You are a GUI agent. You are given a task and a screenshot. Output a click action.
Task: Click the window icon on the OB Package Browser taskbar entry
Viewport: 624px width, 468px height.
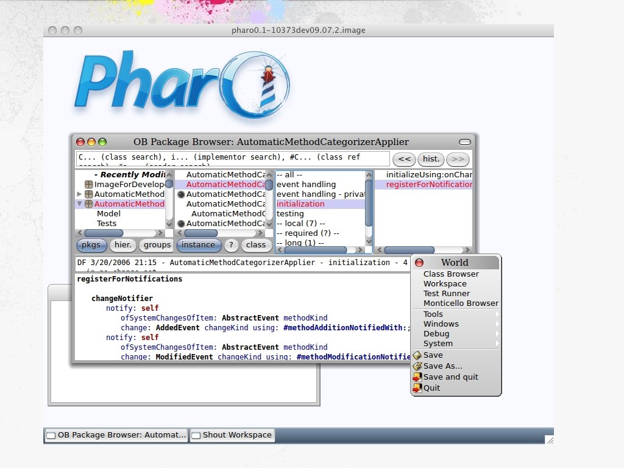click(51, 435)
